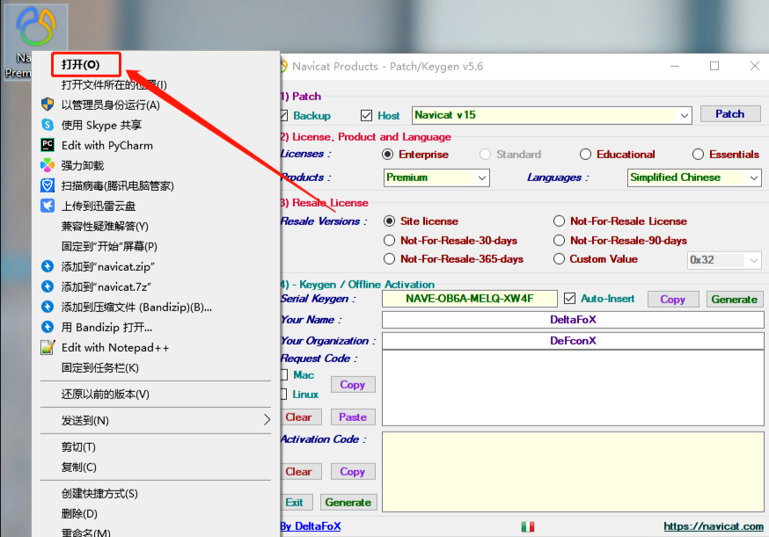
Task: Click the Skype share icon in context menu
Action: (x=48, y=125)
